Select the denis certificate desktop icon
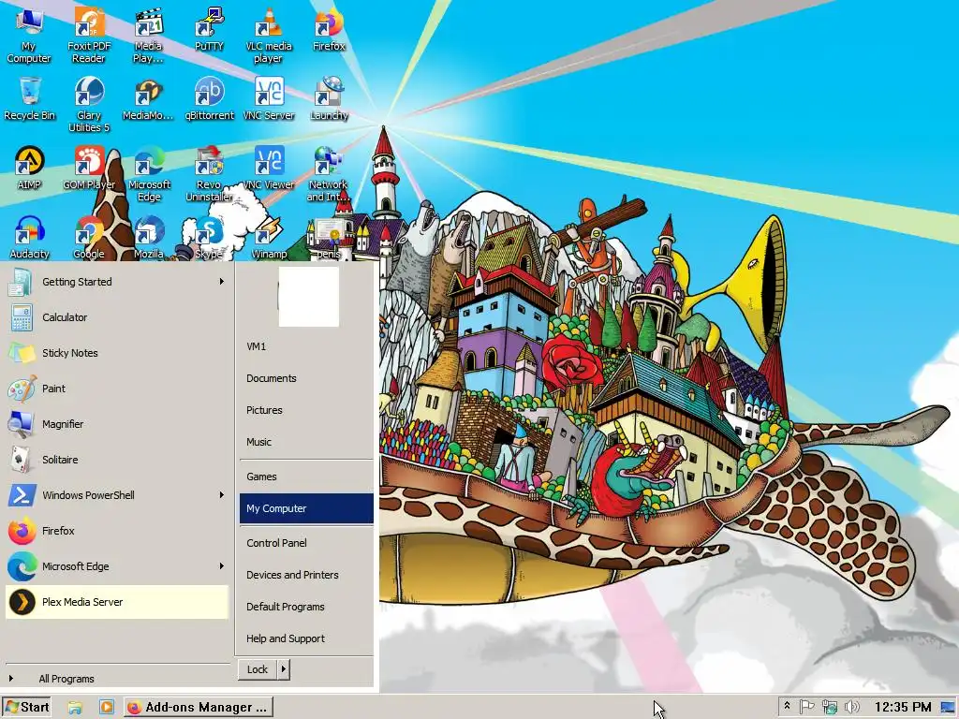This screenshot has height=719, width=959. [329, 239]
